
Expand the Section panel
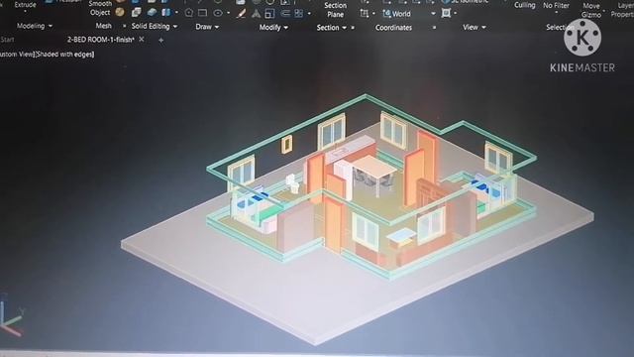click(x=331, y=28)
